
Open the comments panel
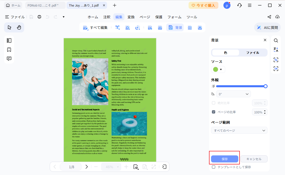tap(9, 58)
